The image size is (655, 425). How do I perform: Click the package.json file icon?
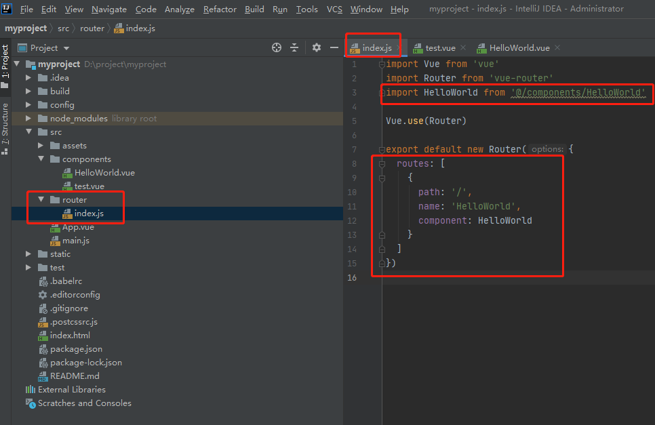point(43,349)
